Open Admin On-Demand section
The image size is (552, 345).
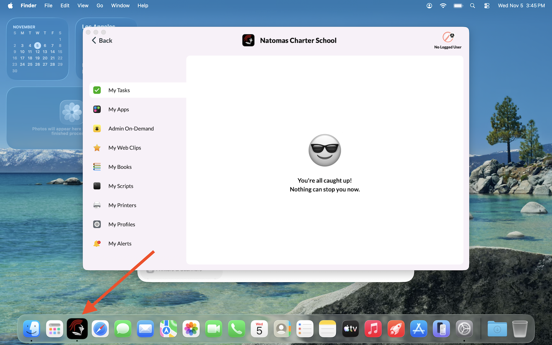[131, 128]
